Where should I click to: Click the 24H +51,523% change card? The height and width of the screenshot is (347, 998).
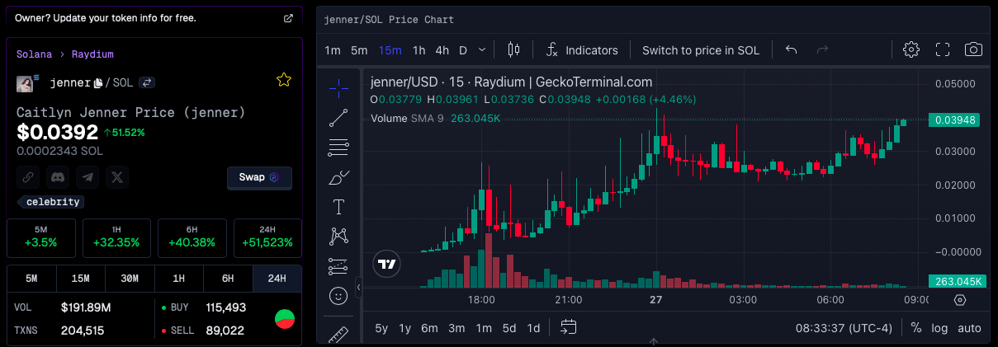click(267, 238)
